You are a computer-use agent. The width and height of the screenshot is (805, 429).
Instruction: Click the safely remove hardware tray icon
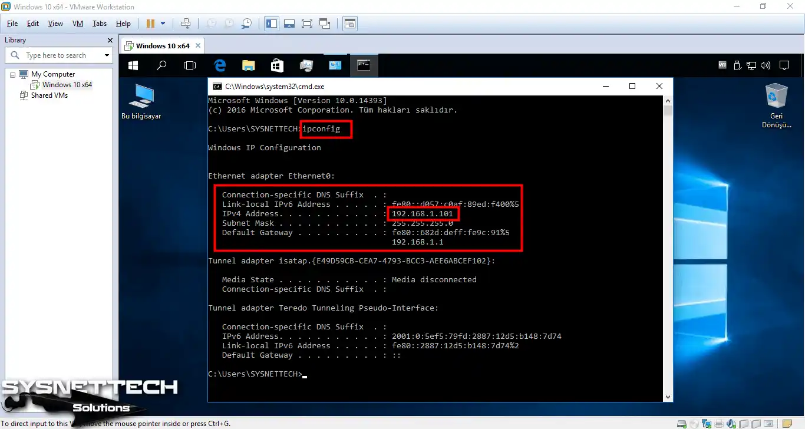pyautogui.click(x=737, y=65)
